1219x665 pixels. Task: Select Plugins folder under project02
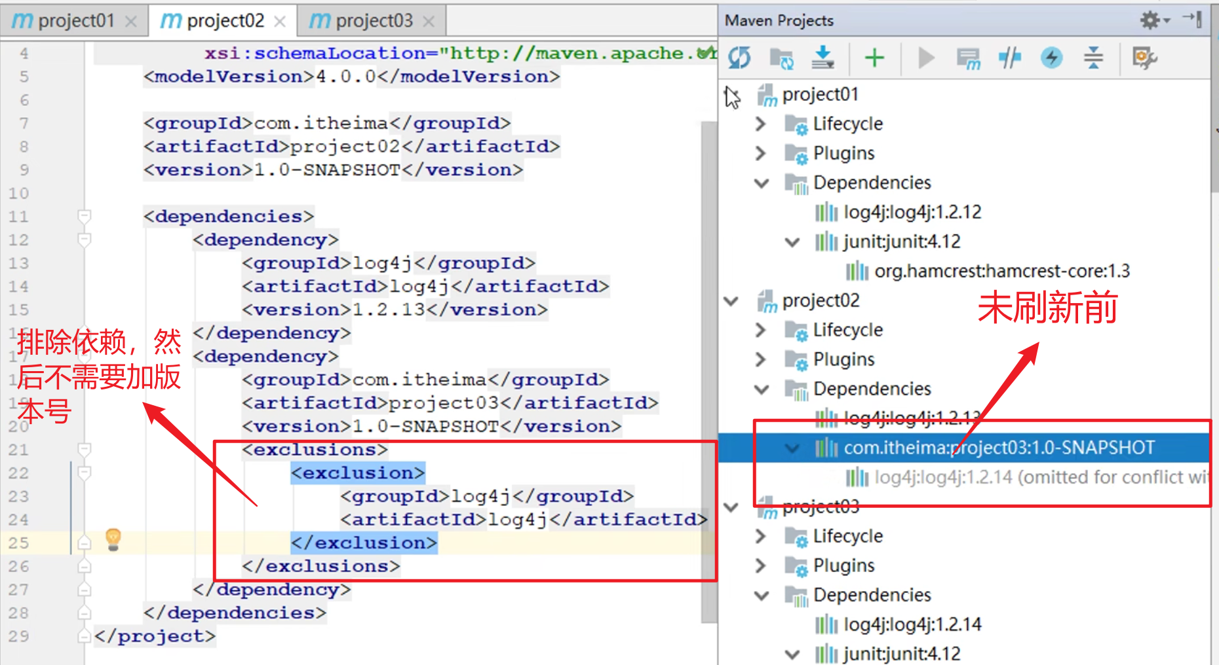(843, 359)
